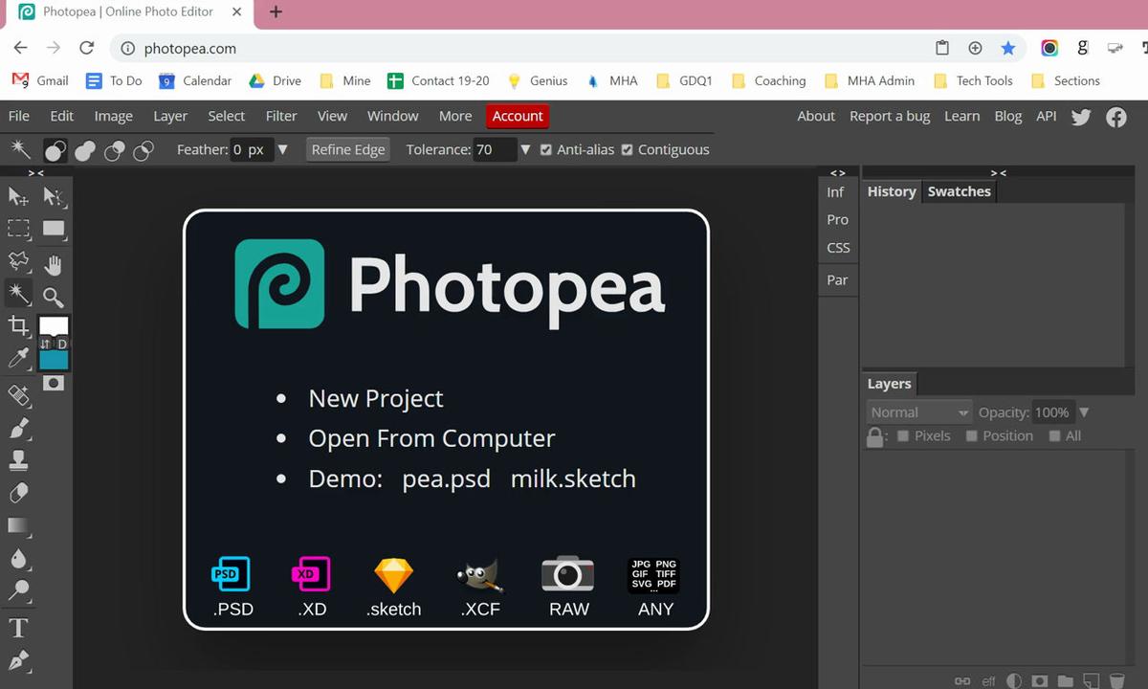The width and height of the screenshot is (1148, 689).
Task: Toggle Quick Mask mode icon
Action: click(54, 383)
